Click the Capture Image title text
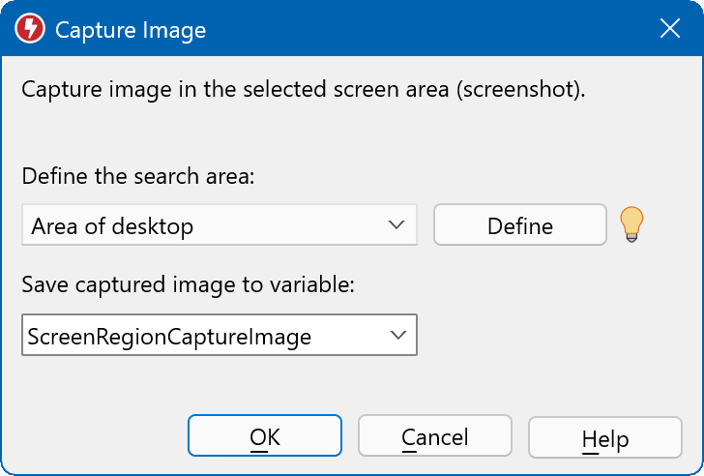 (x=131, y=30)
